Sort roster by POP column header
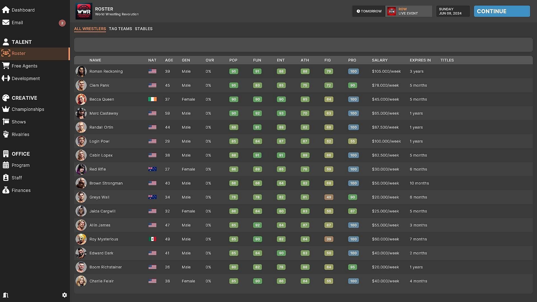 coord(233,60)
